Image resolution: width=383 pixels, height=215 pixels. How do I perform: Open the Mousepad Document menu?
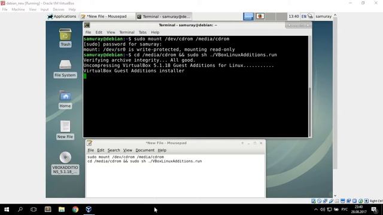145,150
